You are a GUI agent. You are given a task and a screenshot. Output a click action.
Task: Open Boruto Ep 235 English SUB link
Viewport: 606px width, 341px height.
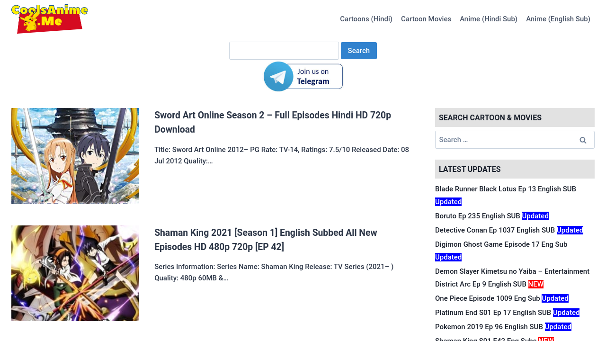tap(478, 216)
